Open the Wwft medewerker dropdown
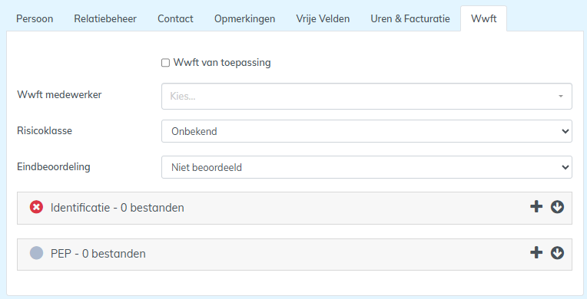The image size is (587, 299). pyautogui.click(x=366, y=97)
